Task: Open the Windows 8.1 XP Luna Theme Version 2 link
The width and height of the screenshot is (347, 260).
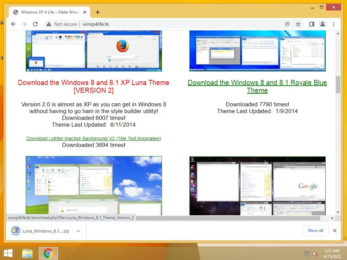Action: [x=94, y=86]
